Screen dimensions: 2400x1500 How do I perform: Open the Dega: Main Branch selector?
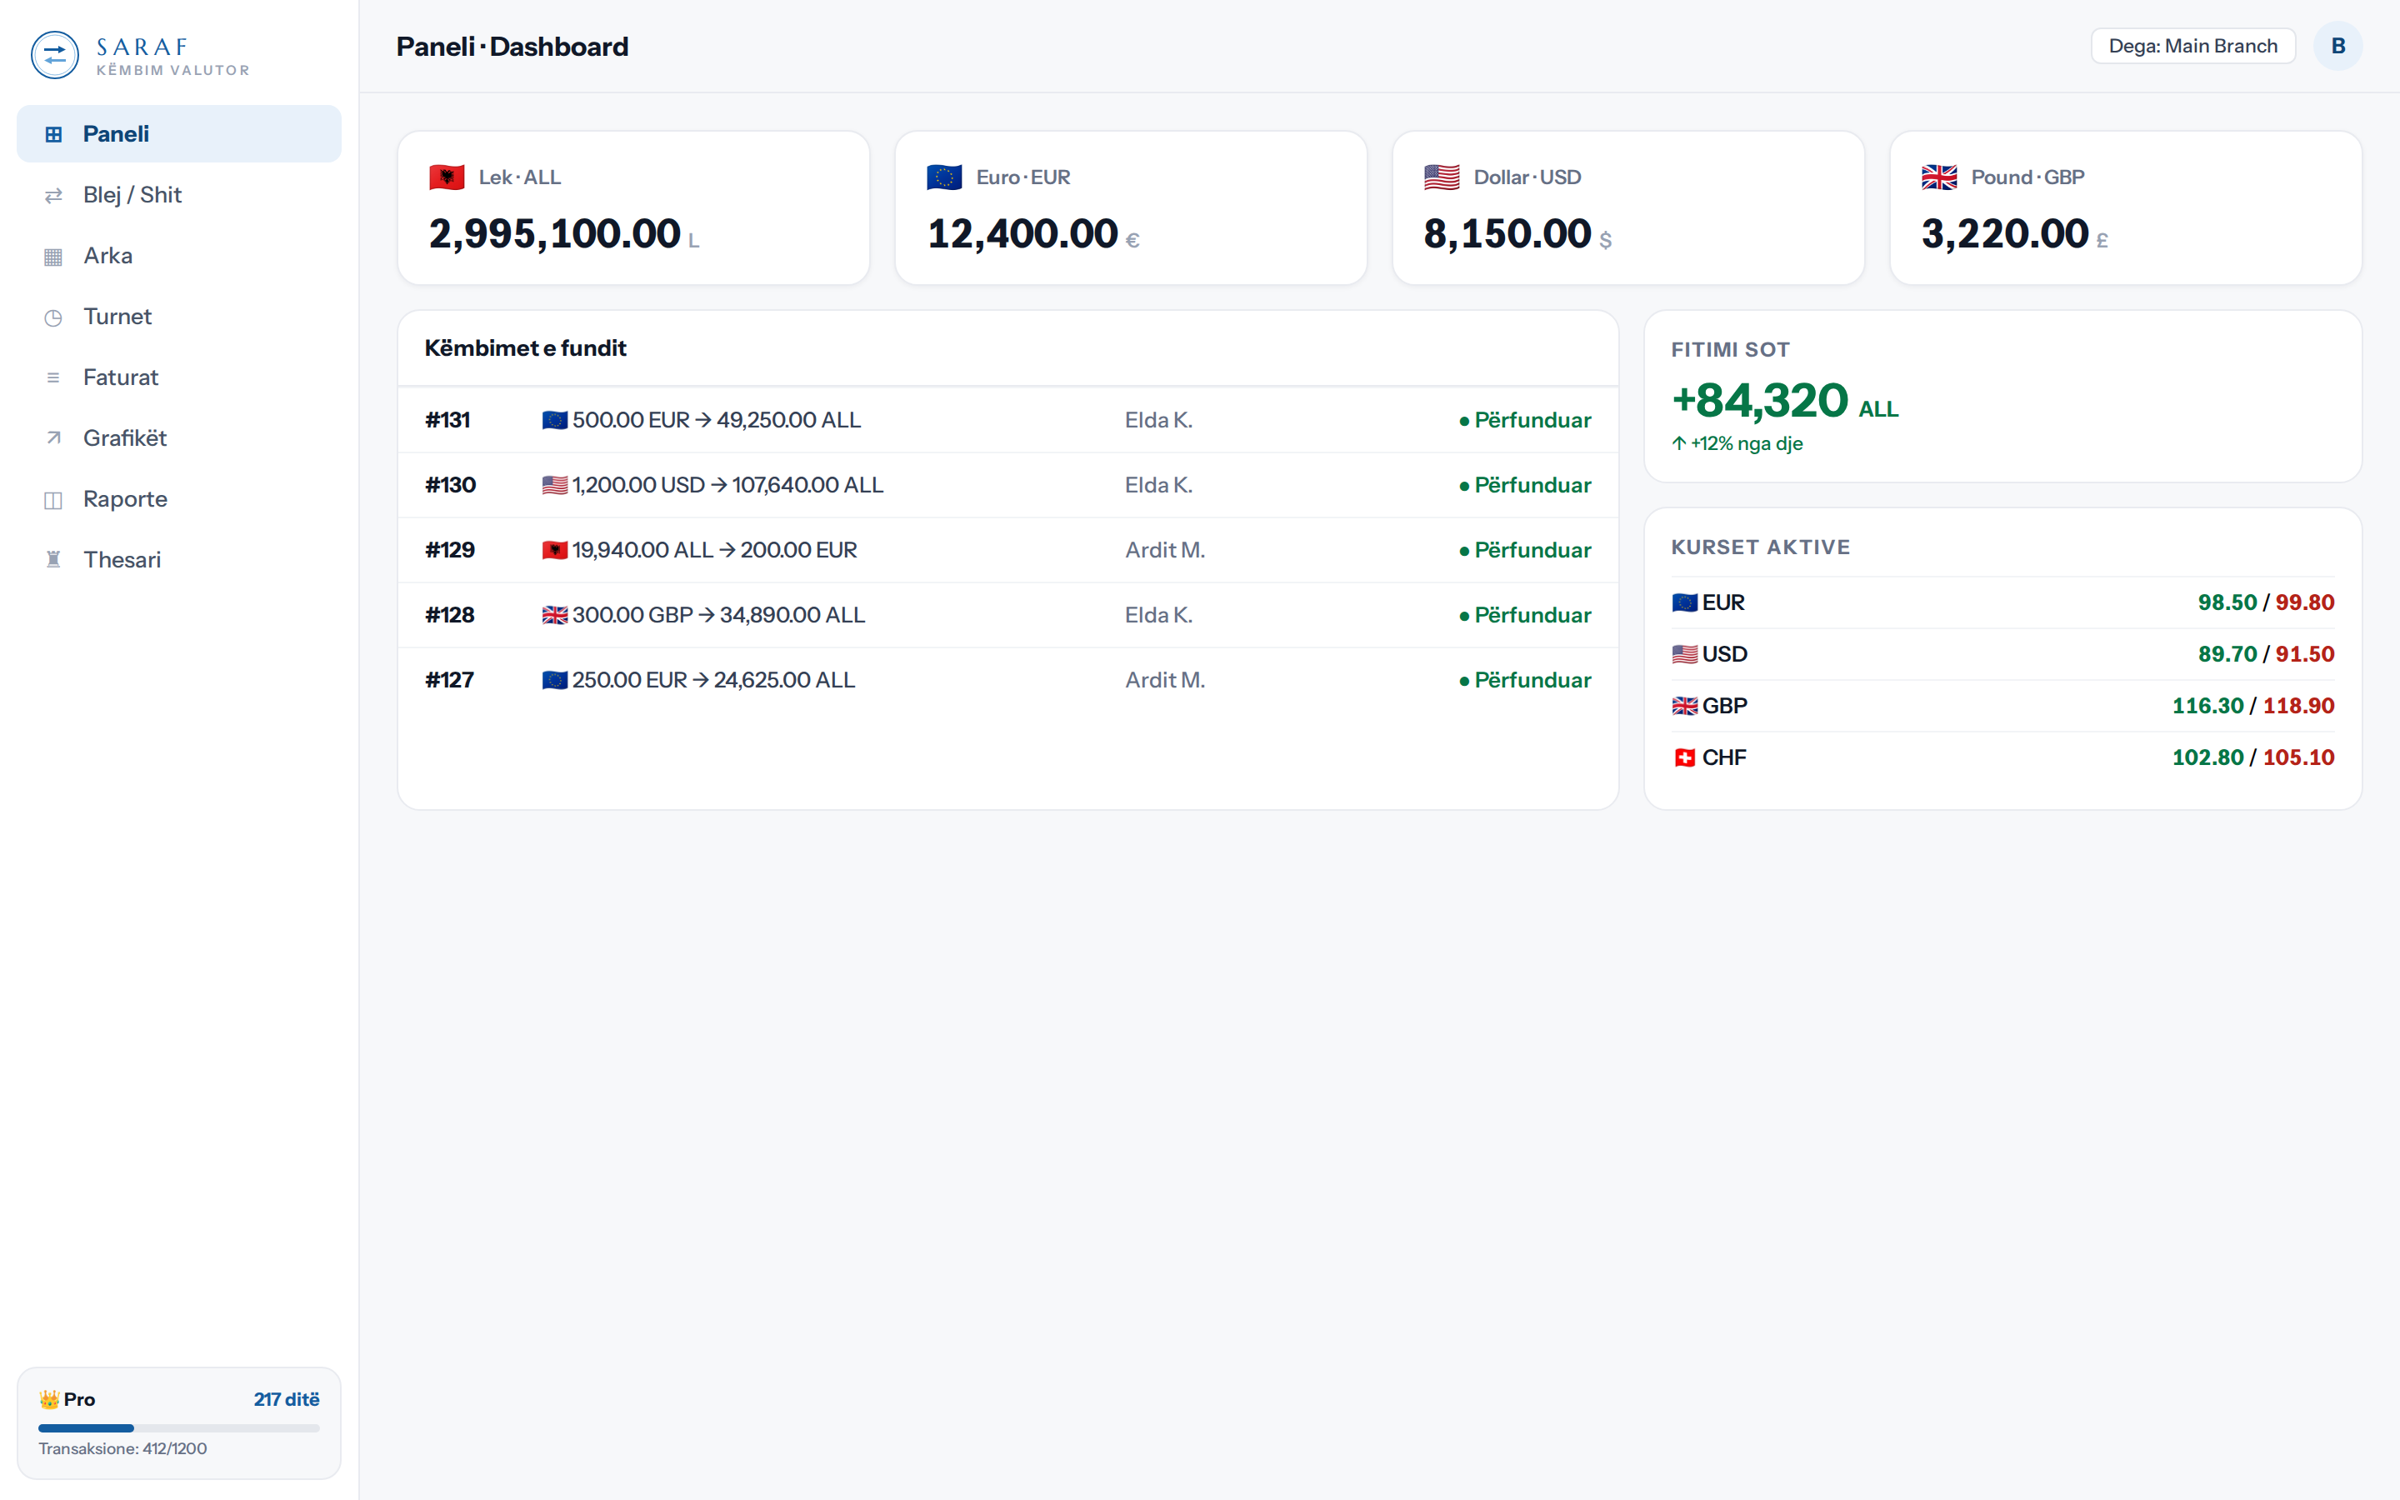2192,47
